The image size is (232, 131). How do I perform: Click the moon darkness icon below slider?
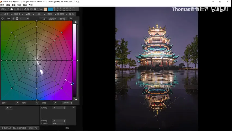click(x=76, y=99)
